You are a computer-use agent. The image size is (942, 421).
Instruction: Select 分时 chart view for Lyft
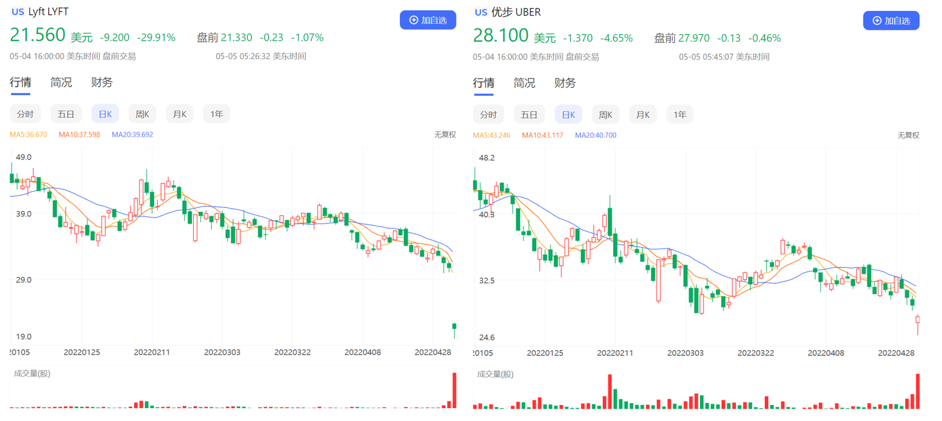click(x=25, y=114)
